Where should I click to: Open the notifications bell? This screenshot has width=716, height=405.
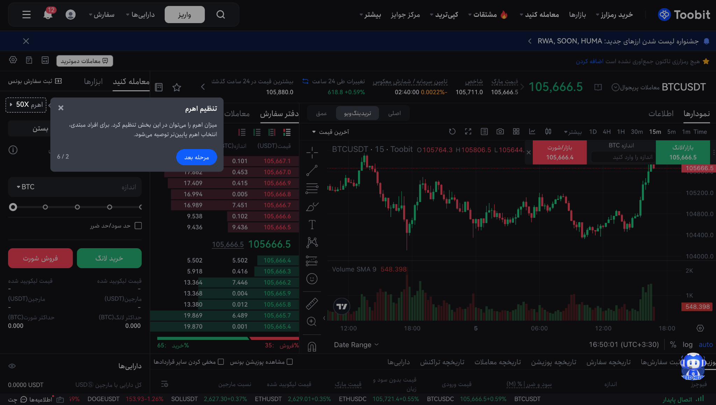[x=48, y=15]
